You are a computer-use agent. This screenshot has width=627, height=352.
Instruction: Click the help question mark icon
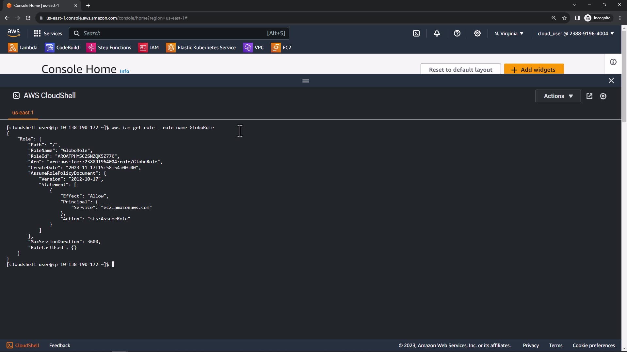pyautogui.click(x=457, y=33)
